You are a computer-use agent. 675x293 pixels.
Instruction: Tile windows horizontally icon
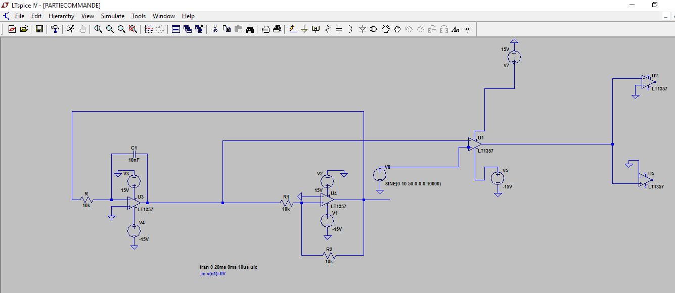point(176,29)
